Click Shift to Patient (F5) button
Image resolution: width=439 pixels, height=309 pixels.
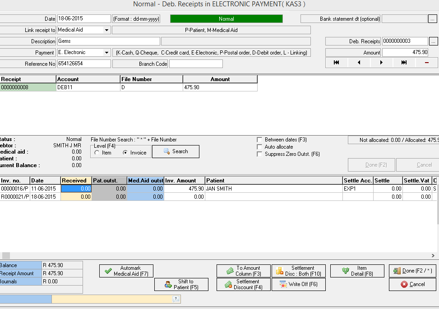[181, 284]
